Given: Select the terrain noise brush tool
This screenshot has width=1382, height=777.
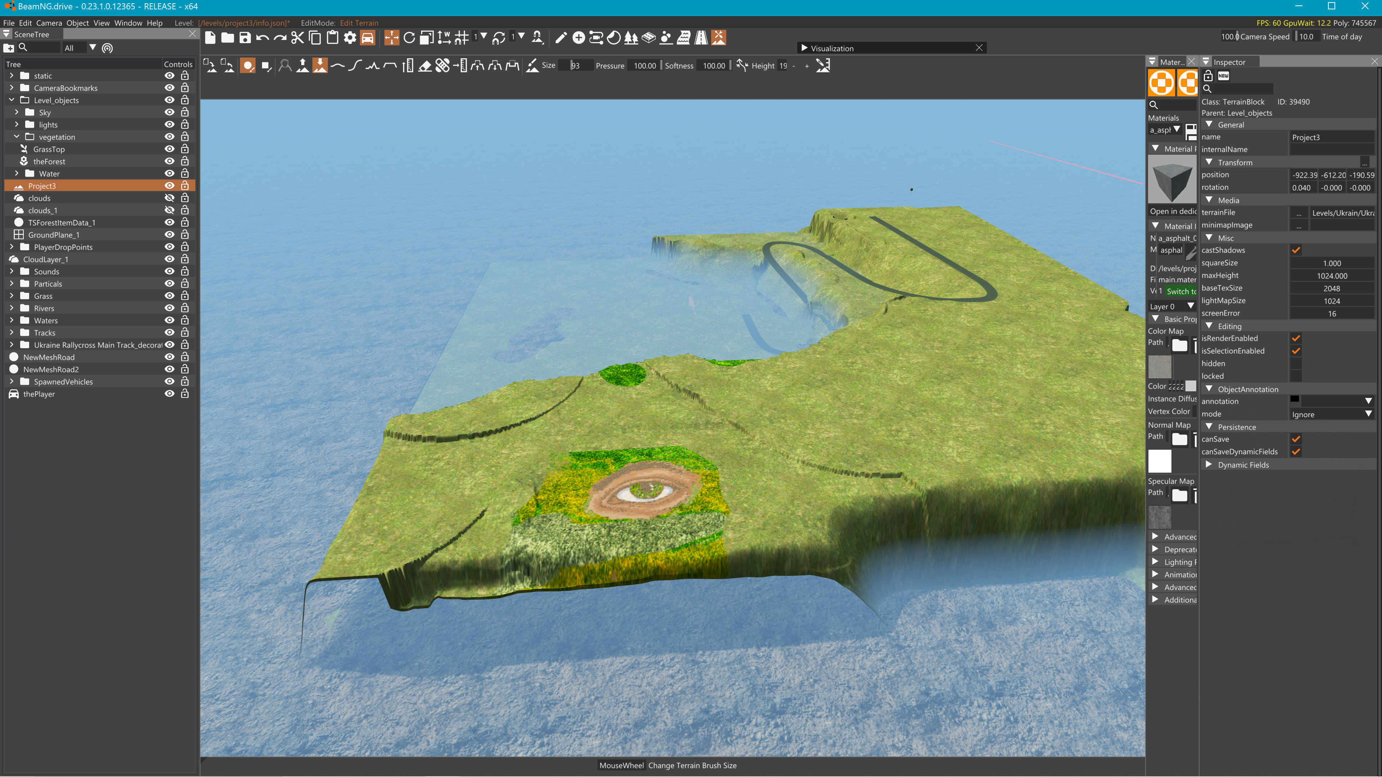Looking at the screenshot, I should (372, 66).
